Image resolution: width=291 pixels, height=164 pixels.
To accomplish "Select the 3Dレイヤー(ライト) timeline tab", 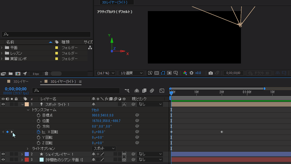I will coord(63,82).
